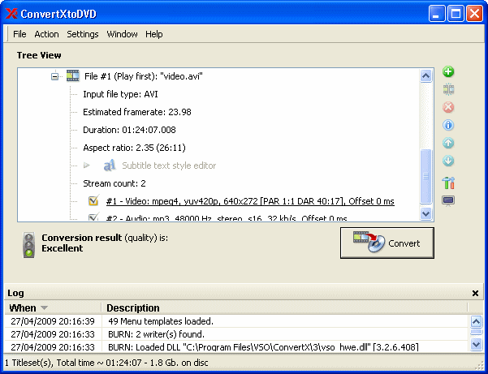Select the 'Aspect ratio: 2.35 (26:11)' row
Image resolution: width=488 pixels, height=374 pixels.
pyautogui.click(x=134, y=148)
